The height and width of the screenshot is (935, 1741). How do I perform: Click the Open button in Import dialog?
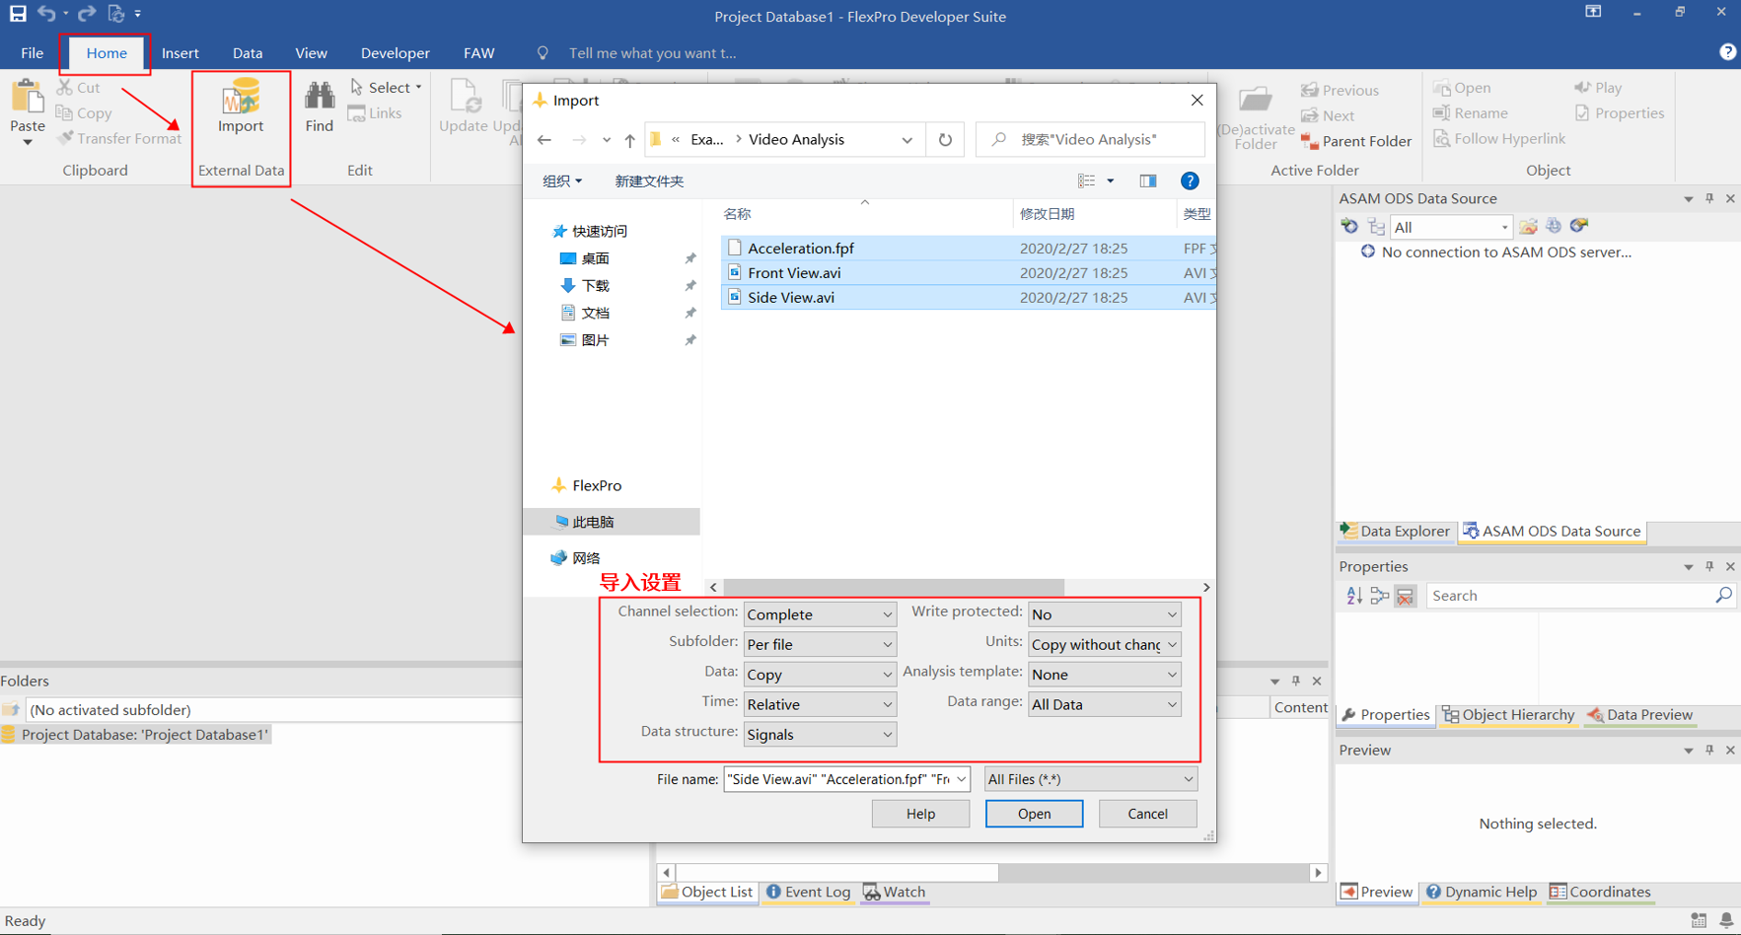[1034, 814]
